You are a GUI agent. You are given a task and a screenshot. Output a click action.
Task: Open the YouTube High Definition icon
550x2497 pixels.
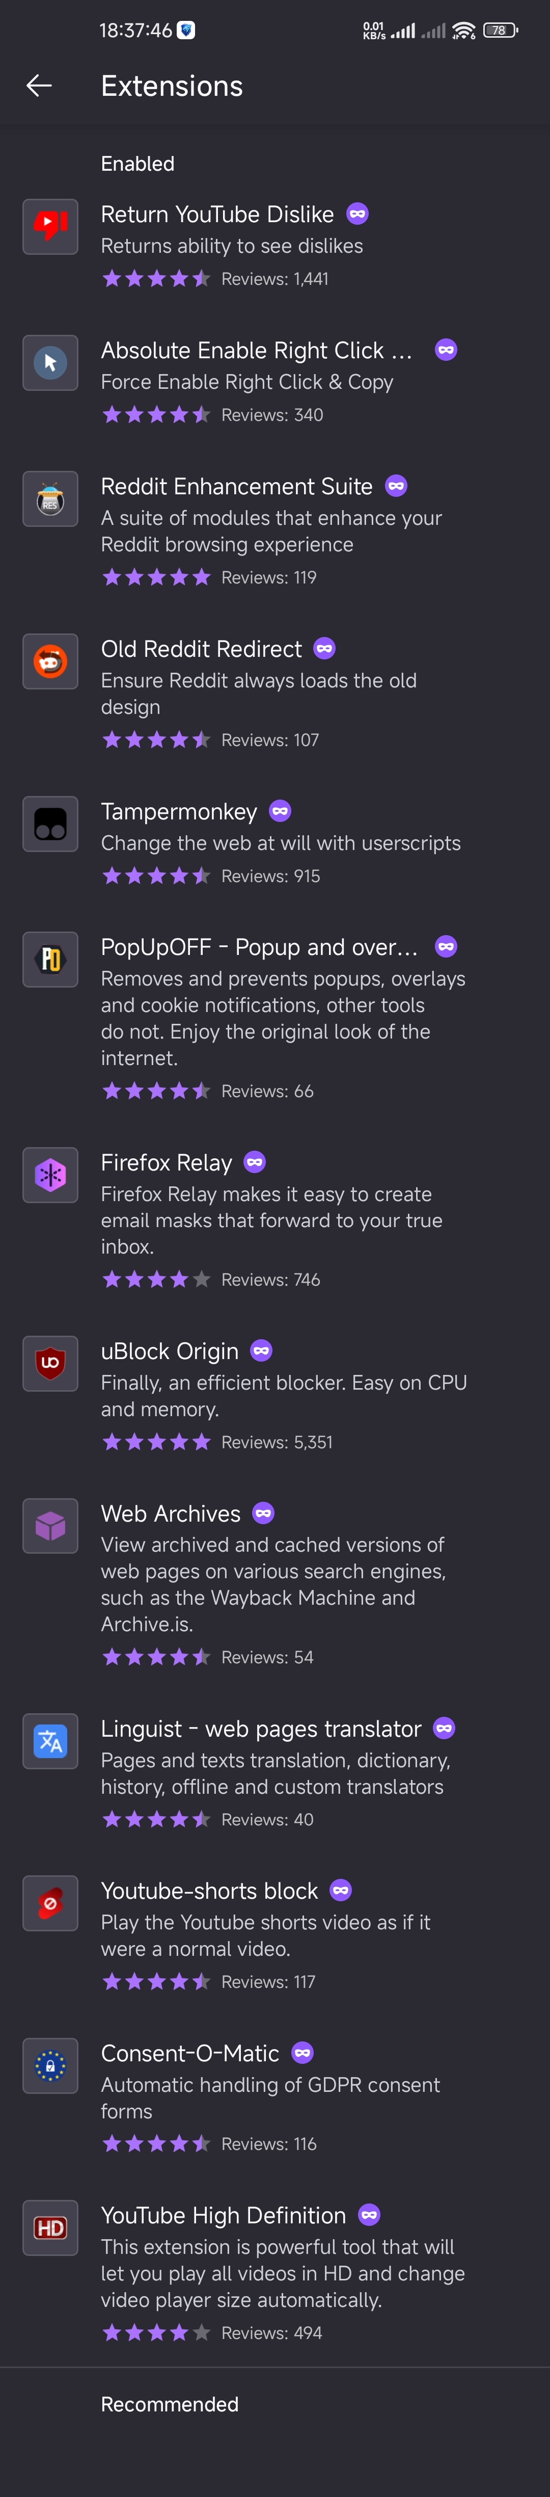pos(50,2227)
